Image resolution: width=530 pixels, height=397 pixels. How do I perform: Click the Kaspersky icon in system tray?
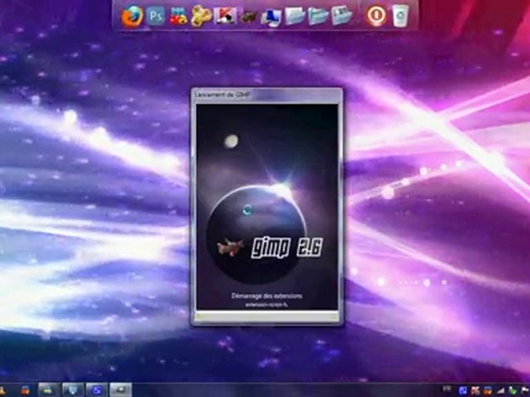pos(475,391)
